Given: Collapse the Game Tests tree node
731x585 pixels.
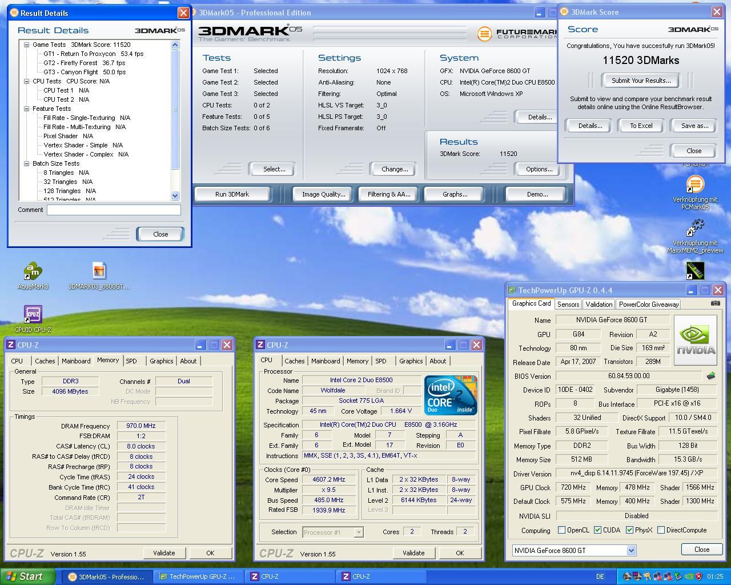Looking at the screenshot, I should pyautogui.click(x=26, y=45).
